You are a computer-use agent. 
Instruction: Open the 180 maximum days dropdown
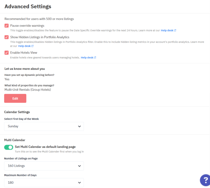click(44, 183)
